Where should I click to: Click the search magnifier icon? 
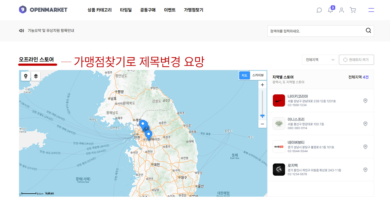click(368, 31)
